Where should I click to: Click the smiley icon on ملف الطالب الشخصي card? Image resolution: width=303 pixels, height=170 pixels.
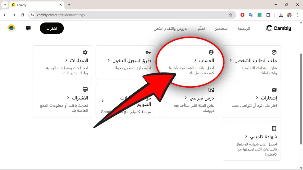coord(274,52)
